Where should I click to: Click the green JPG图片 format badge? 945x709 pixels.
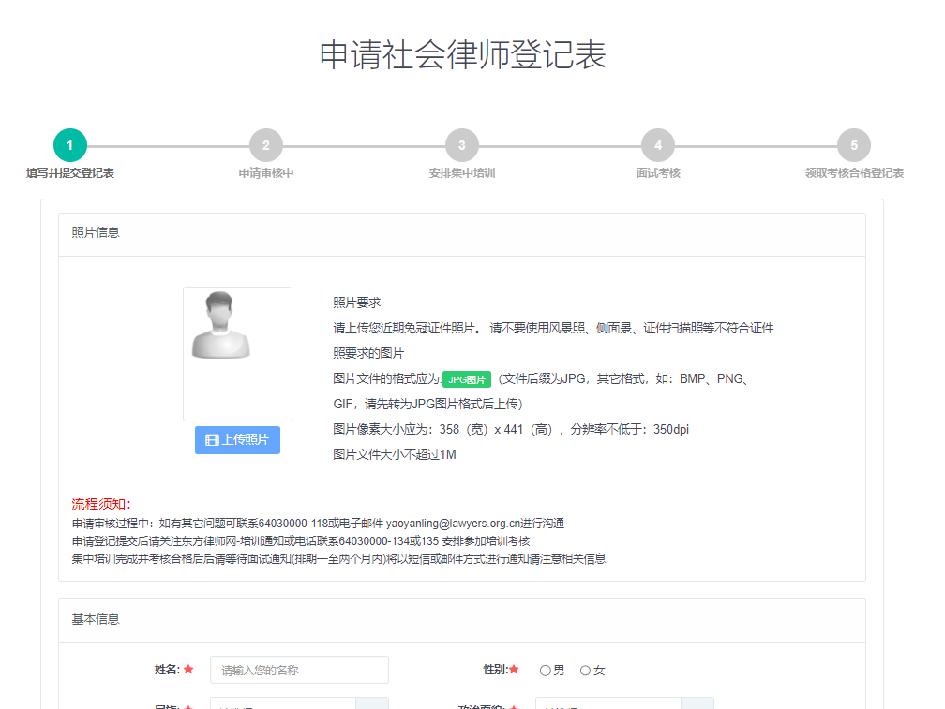click(x=467, y=379)
